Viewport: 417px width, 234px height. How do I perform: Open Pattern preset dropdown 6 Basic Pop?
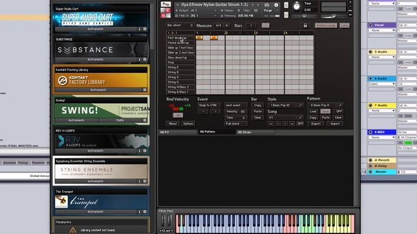point(322,105)
